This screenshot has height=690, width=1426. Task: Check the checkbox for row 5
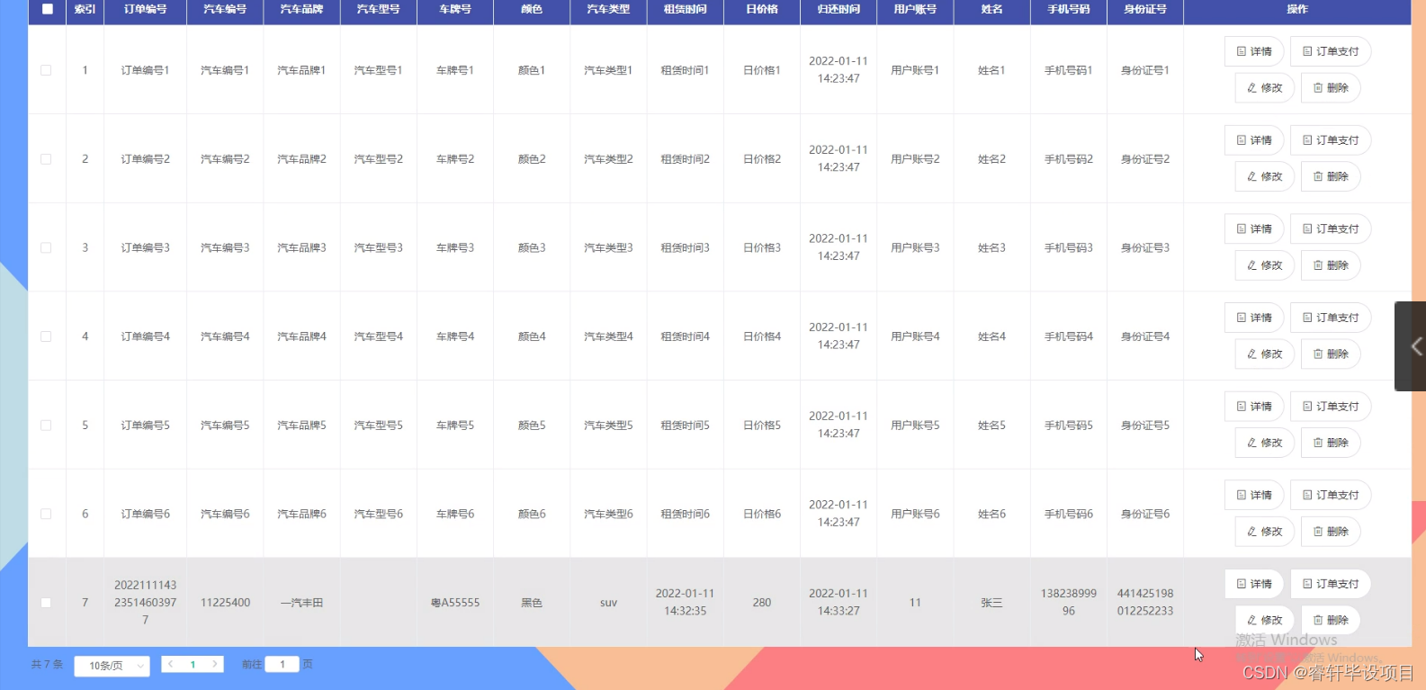(x=46, y=426)
